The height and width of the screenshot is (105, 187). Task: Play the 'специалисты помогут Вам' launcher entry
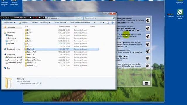point(148,66)
